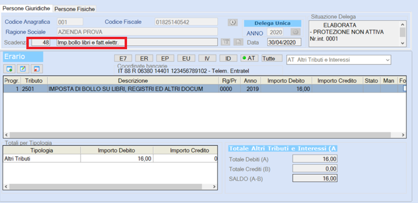Screen dimensions: 418x203
Task: Open the Altri Tributi e Interessi dropdown
Action: [x=338, y=60]
